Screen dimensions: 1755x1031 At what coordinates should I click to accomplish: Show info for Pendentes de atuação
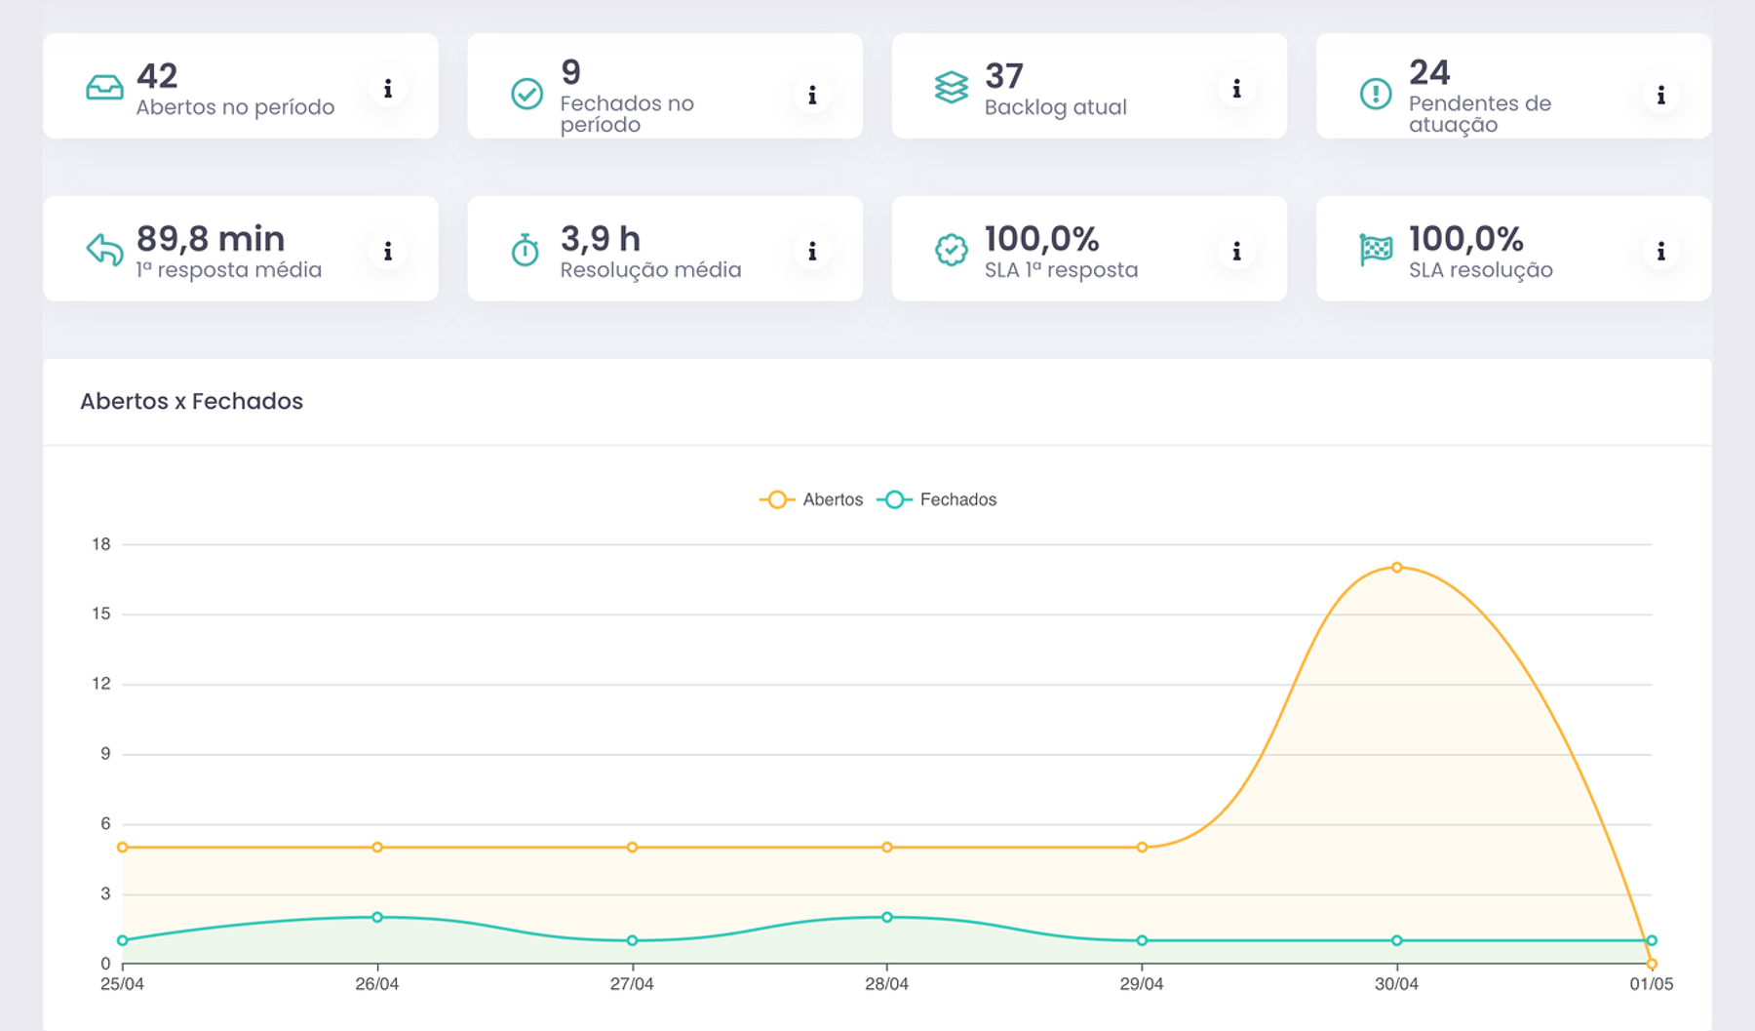[1660, 95]
